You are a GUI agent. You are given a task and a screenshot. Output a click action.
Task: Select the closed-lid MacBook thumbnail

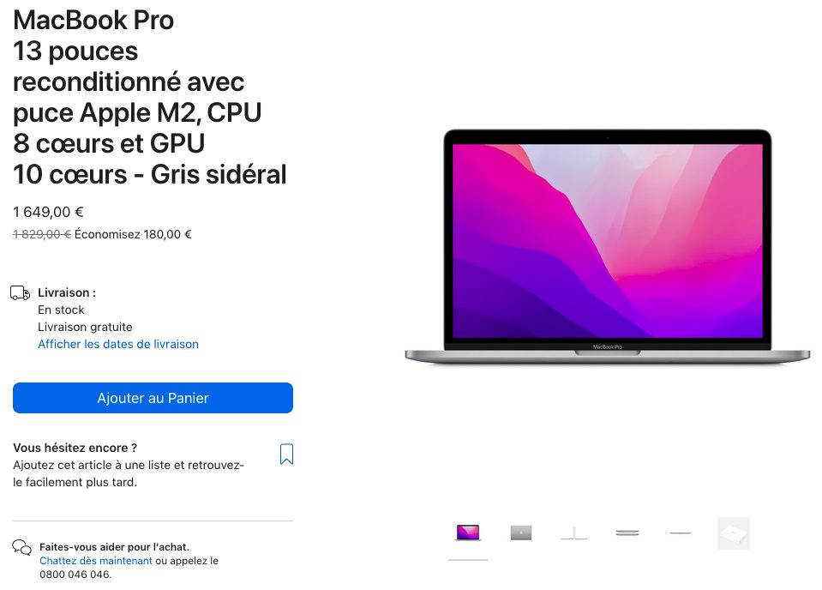tap(521, 533)
